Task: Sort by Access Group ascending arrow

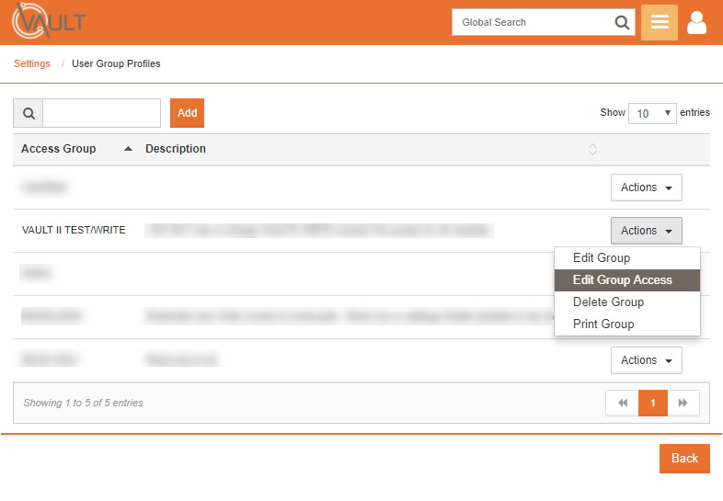Action: click(129, 149)
